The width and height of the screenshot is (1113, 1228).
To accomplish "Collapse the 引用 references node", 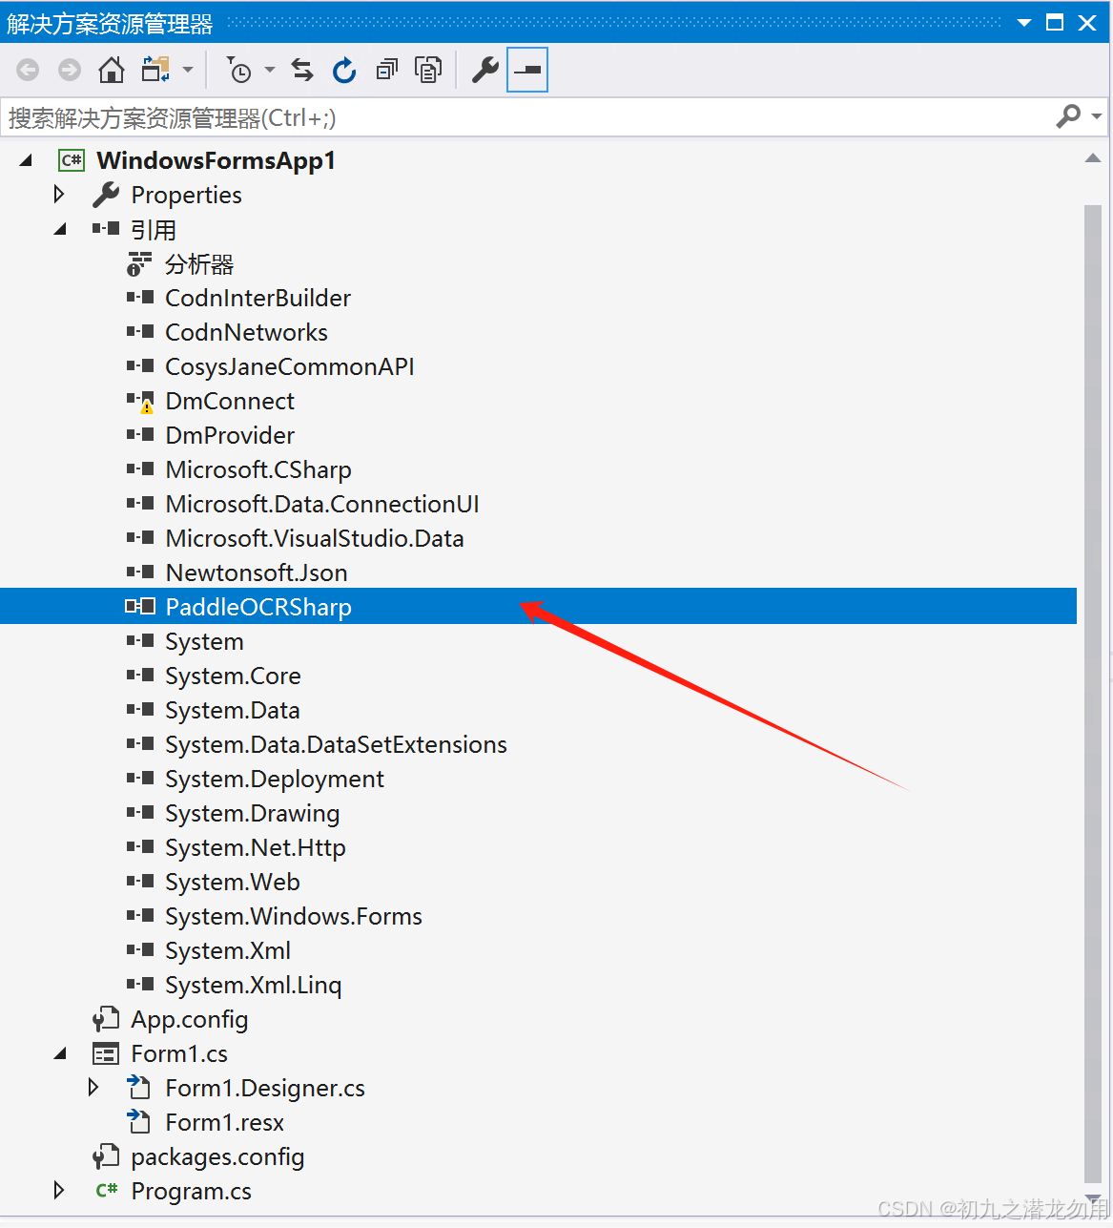I will click(x=59, y=230).
